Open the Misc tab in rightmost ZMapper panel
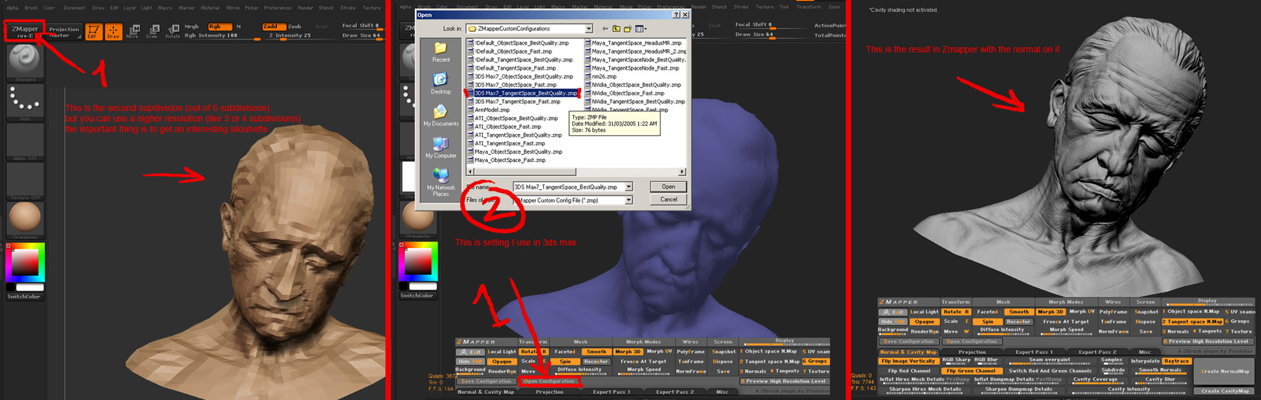The image size is (1261, 400). [x=1144, y=352]
